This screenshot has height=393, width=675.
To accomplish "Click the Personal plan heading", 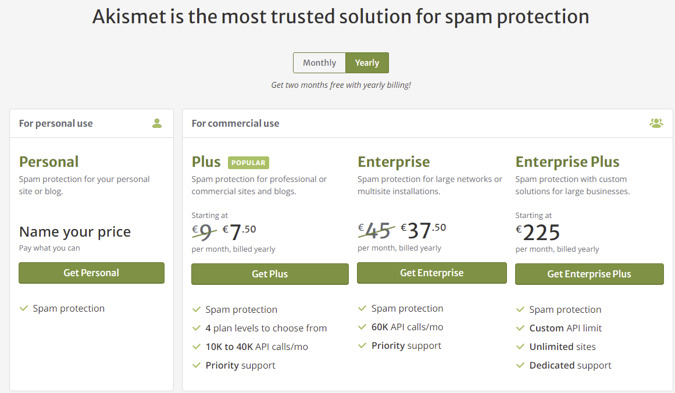I will click(49, 162).
